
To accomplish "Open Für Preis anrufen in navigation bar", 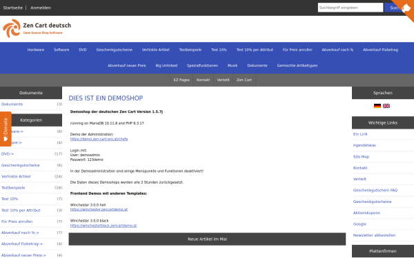I will 297,50.
